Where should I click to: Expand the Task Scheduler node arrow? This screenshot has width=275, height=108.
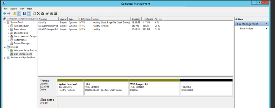8,26
